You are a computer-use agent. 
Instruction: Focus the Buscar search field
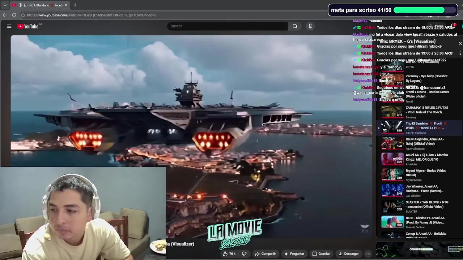pyautogui.click(x=227, y=26)
